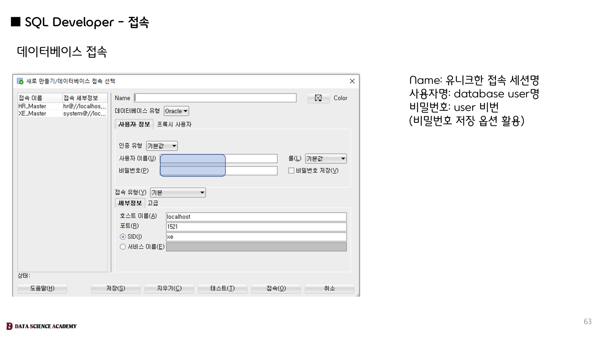This screenshot has height=338, width=601.
Task: Open the 접속 유형 dropdown
Action: (x=178, y=193)
